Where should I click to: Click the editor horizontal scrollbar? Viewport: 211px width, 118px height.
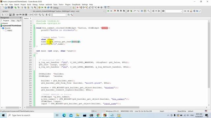pyautogui.click(x=83, y=107)
